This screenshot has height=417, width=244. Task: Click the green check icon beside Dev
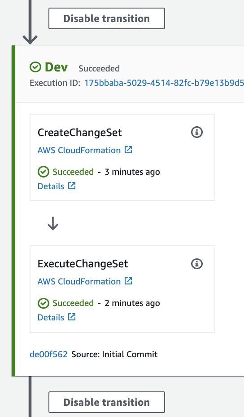tap(35, 67)
